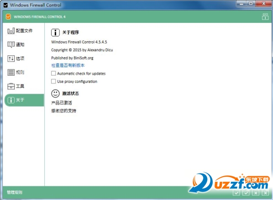Click the first checkmark icon in status bar
273x200 pixels.
tap(236, 193)
